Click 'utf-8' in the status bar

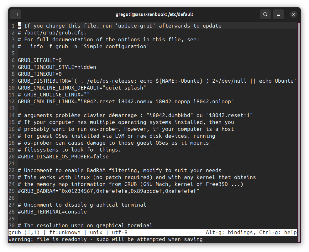coord(120,233)
